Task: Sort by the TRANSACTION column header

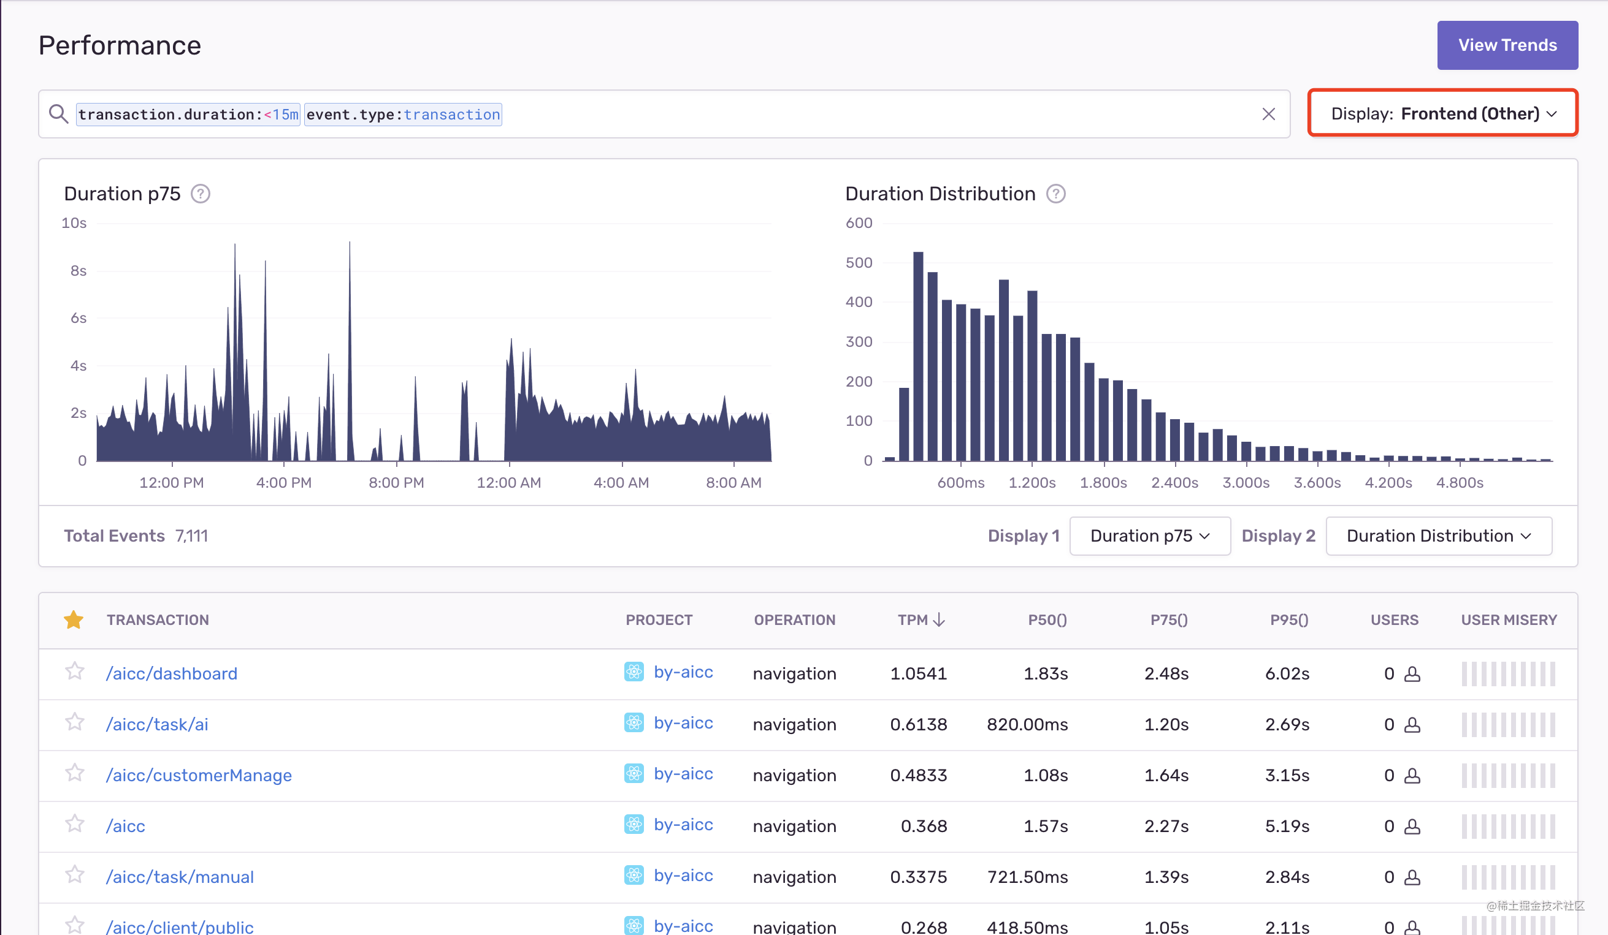Action: [158, 619]
